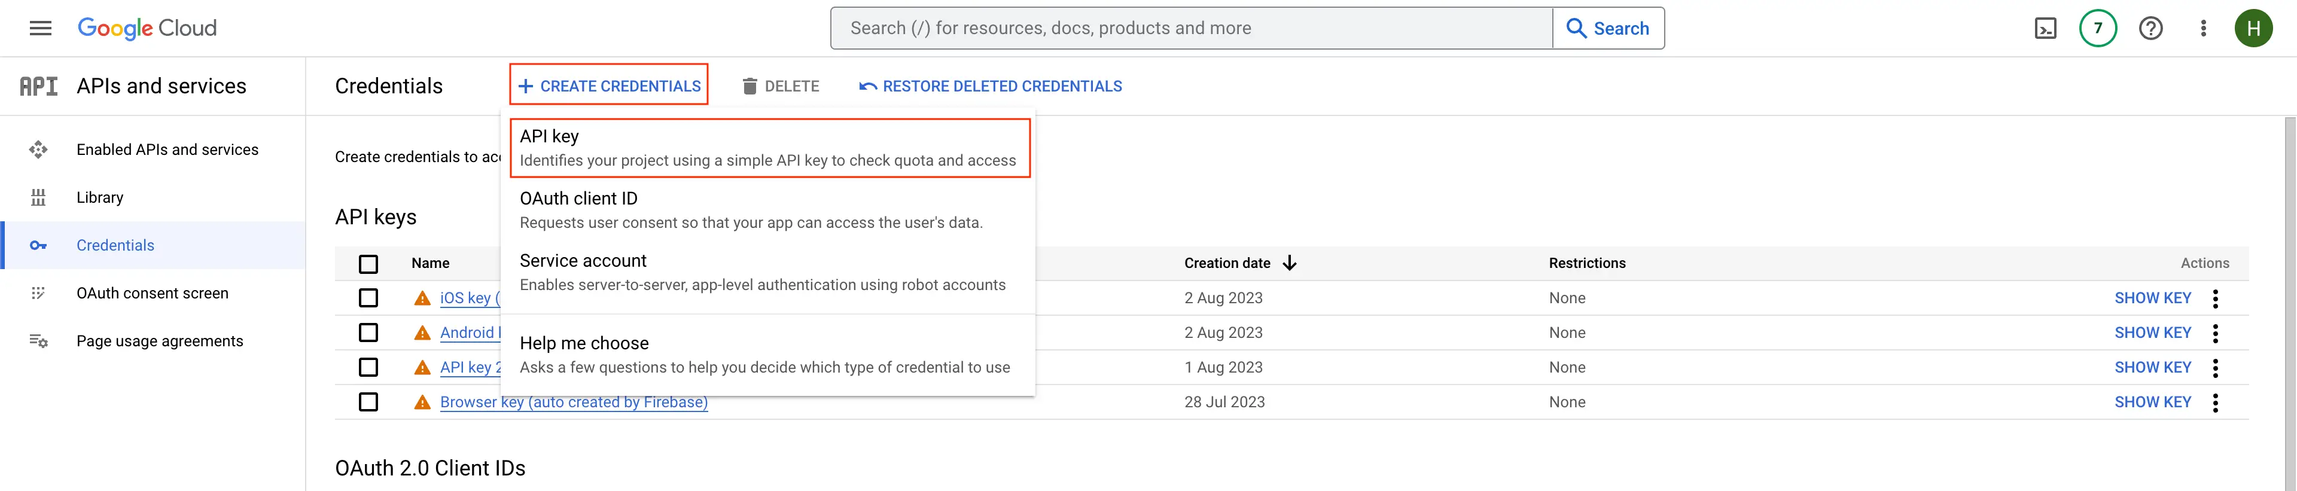Open the hamburger navigation menu
This screenshot has width=2297, height=491.
tap(40, 29)
